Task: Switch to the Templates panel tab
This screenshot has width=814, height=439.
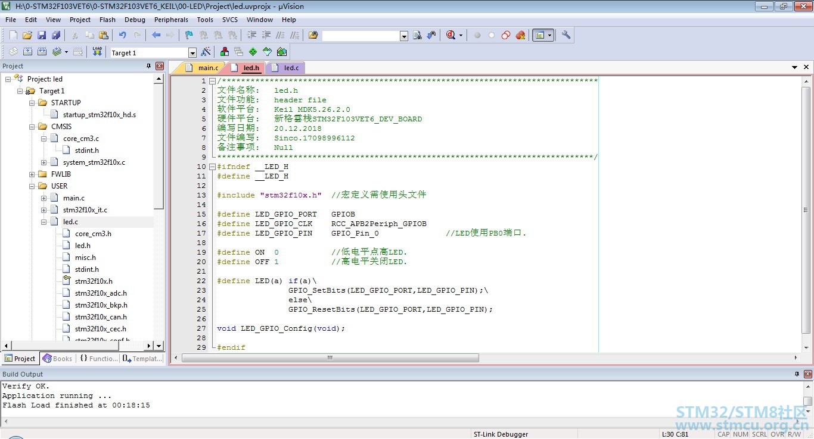Action: coord(142,359)
